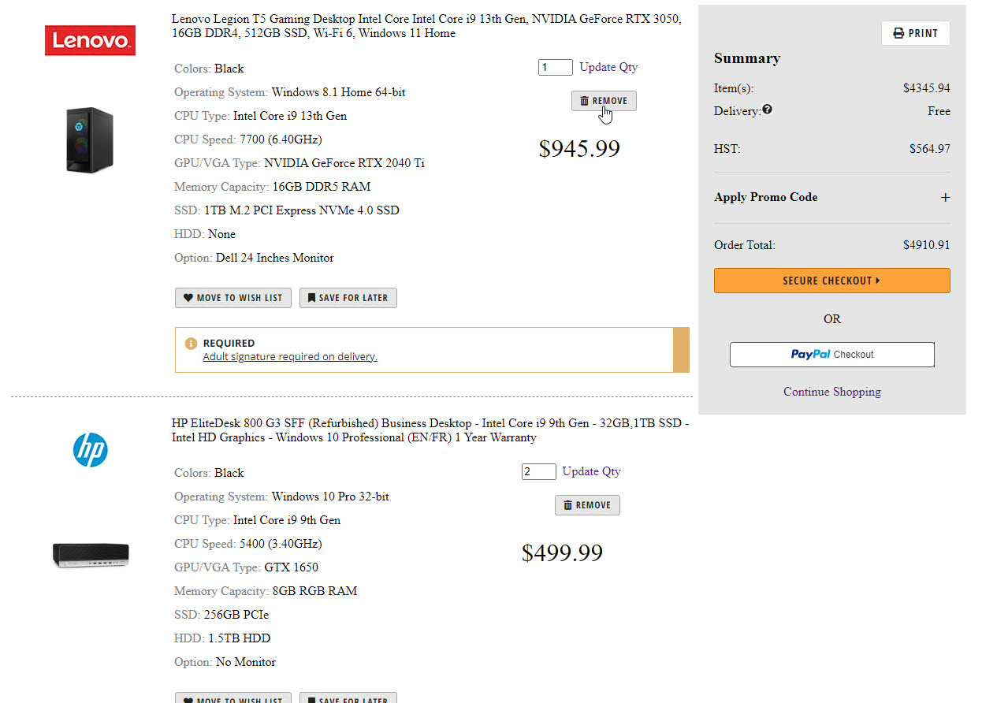Click the Delivery help question mark icon
982x703 pixels.
coord(767,110)
